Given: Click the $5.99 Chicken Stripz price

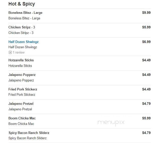Looking at the screenshot, I should click(146, 27).
